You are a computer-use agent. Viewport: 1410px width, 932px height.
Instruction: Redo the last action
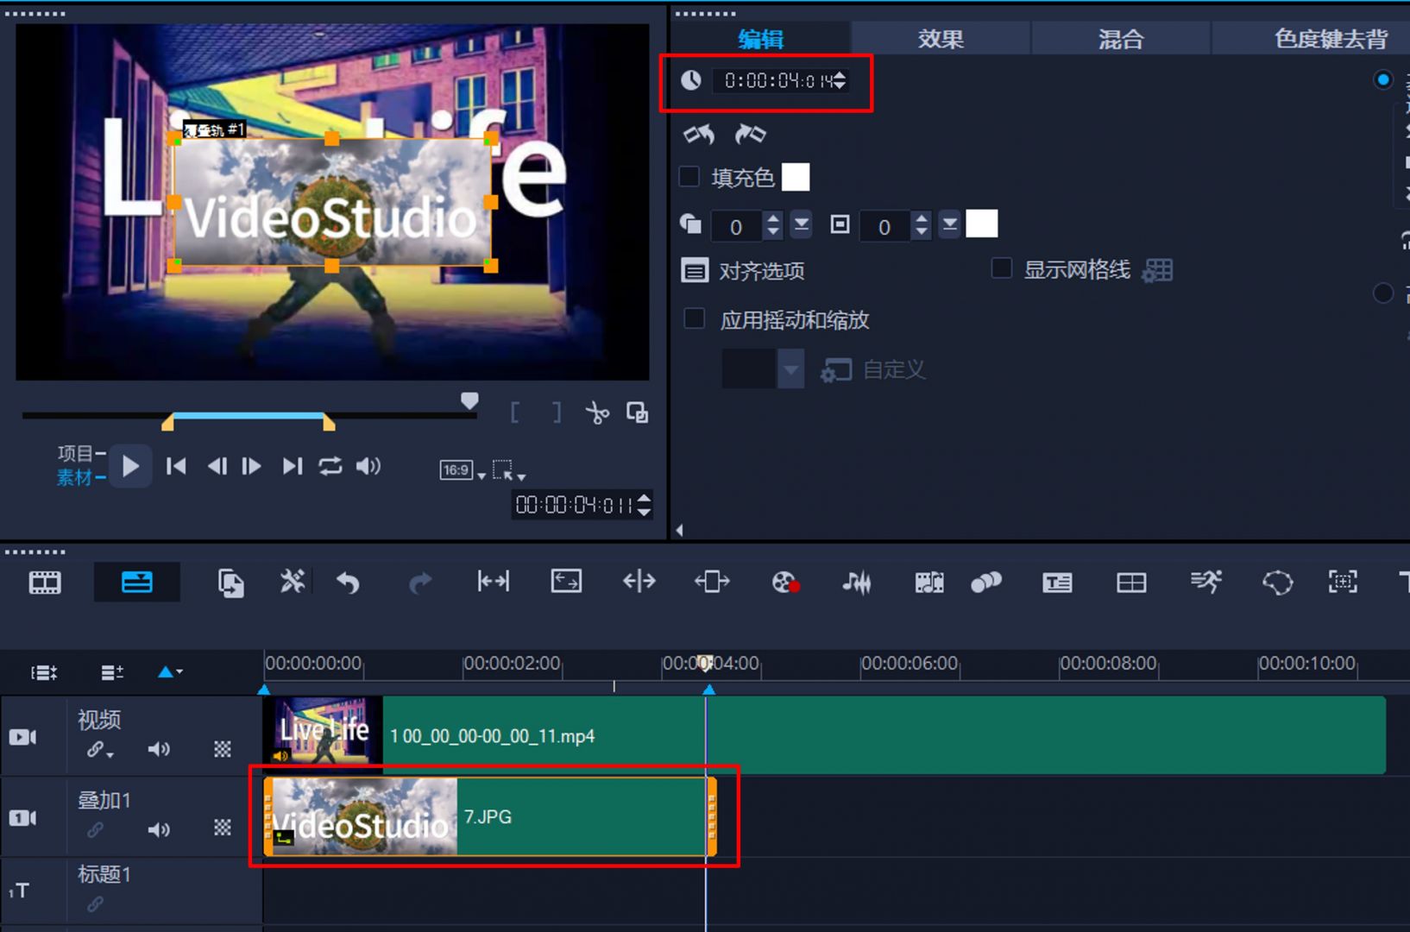(x=420, y=584)
